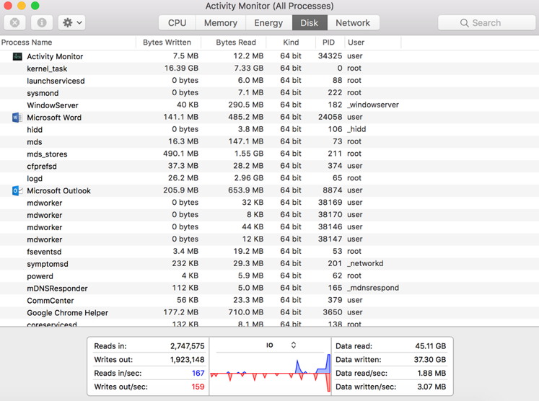Click the magnifier icon in Search
Screen dimensions: 539x401
(464, 23)
